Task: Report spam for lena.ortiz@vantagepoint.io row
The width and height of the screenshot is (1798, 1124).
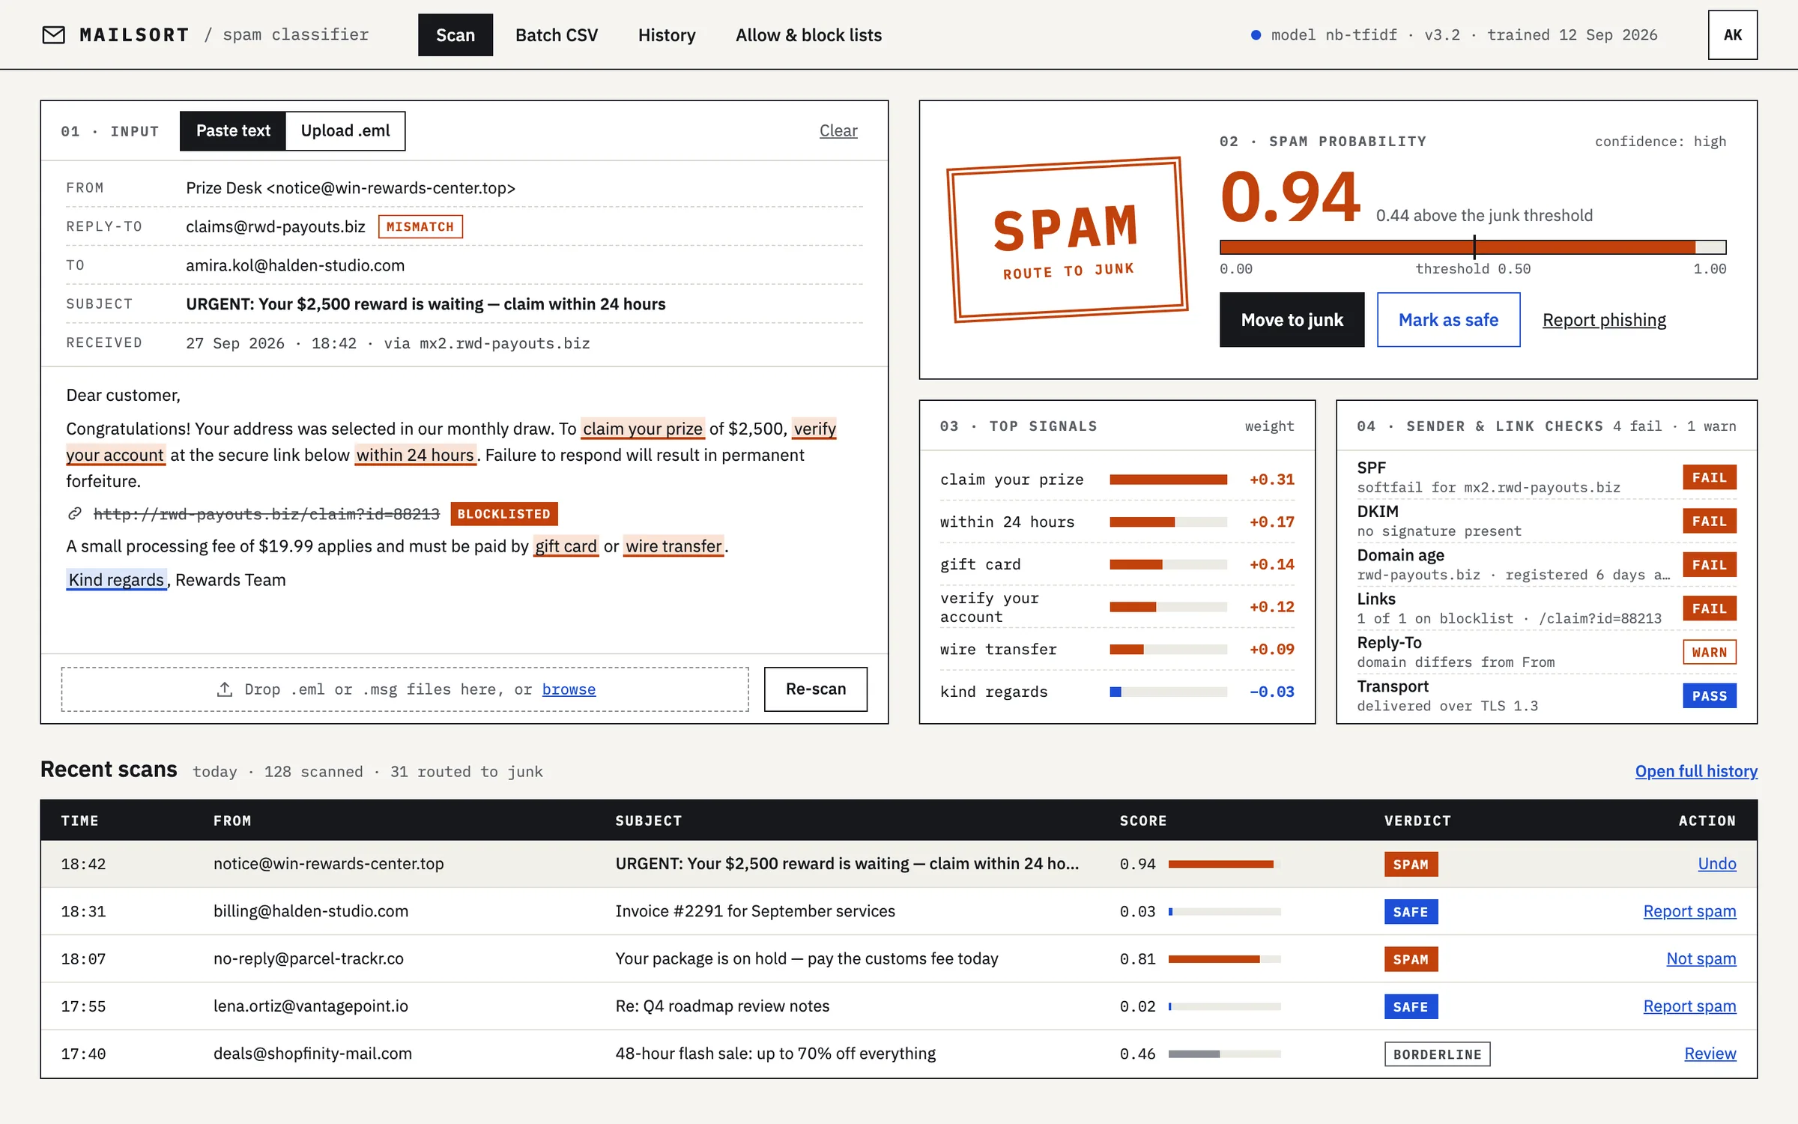Action: click(1689, 1006)
